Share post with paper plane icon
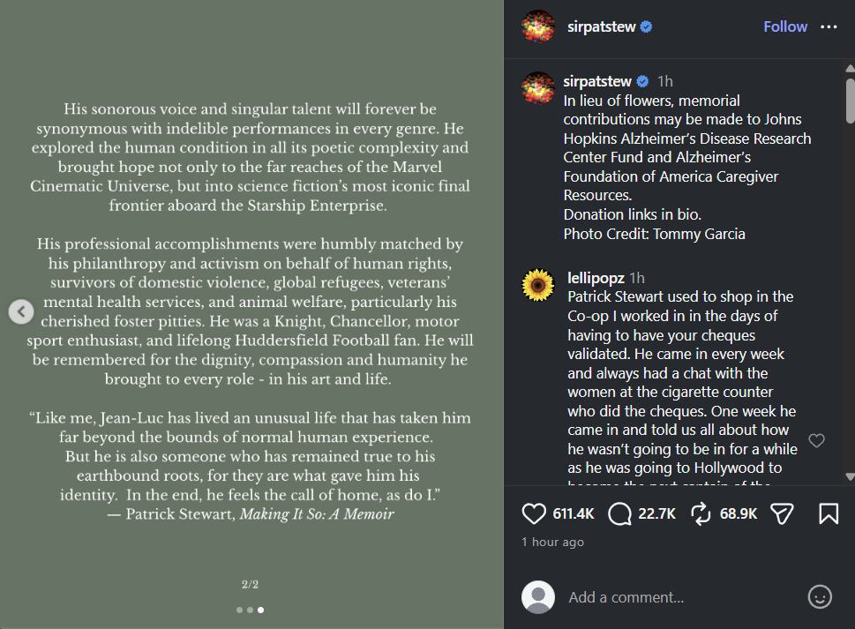This screenshot has width=855, height=629. [782, 513]
